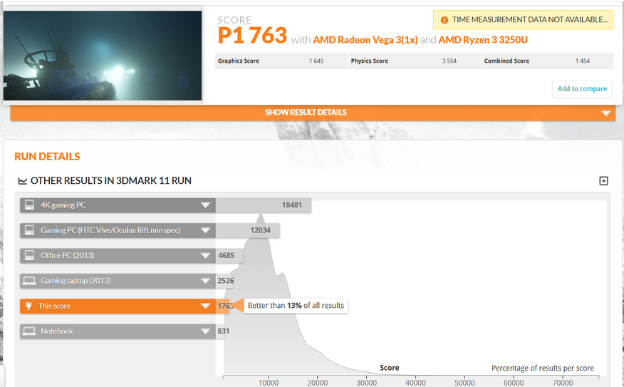Click the 10000 axis label
This screenshot has width=624, height=387.
(x=269, y=383)
